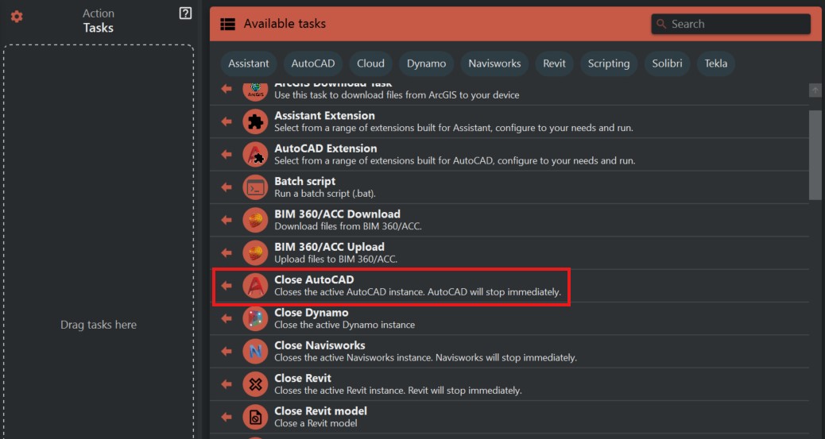Screen dimensions: 825x439
Task: Click the help question mark icon
Action: (185, 13)
